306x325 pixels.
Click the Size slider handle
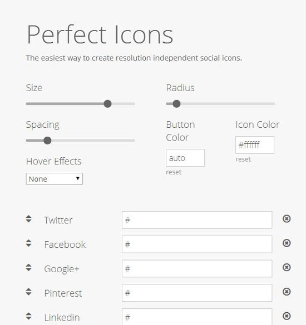107,104
